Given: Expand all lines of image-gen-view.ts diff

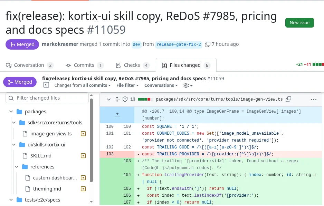Looking at the screenshot, I should click(117, 99).
